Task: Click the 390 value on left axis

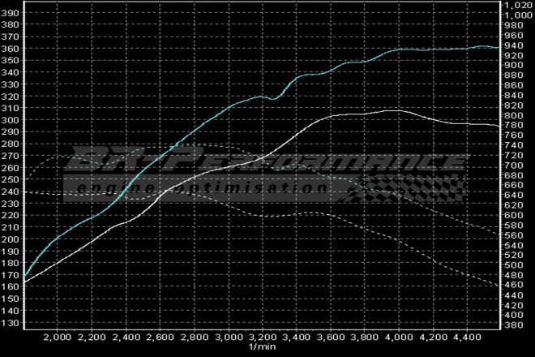Action: tap(10, 25)
